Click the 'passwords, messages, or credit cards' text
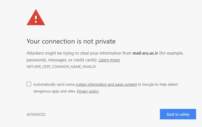Viewport: 202px width, 127px height. 62,60
